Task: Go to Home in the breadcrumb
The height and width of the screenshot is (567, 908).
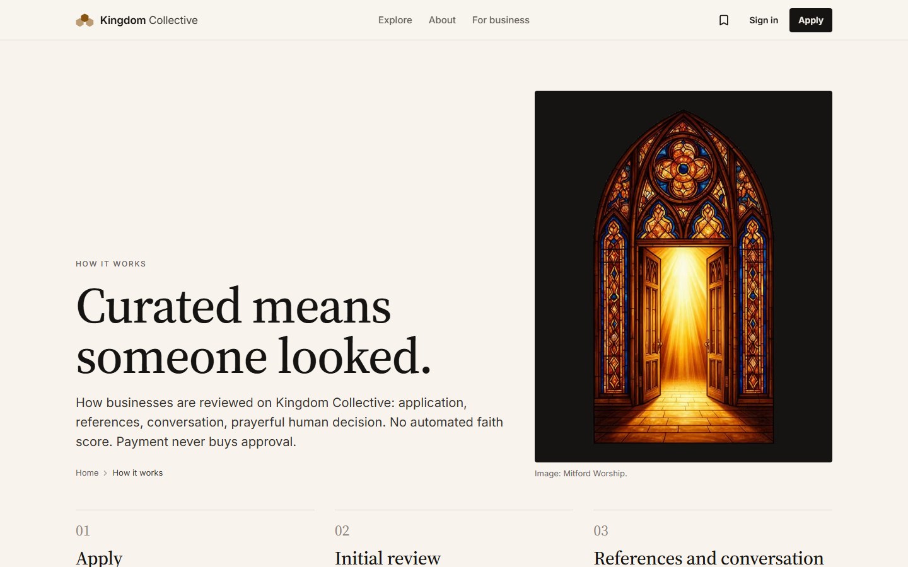Action: pos(87,473)
